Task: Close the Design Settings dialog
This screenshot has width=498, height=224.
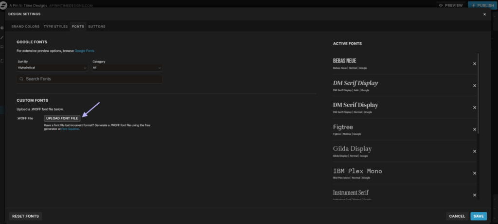Action: point(484,14)
